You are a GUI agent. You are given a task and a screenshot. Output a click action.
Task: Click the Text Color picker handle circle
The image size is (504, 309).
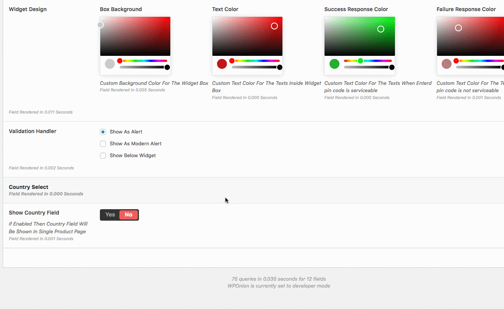274,26
